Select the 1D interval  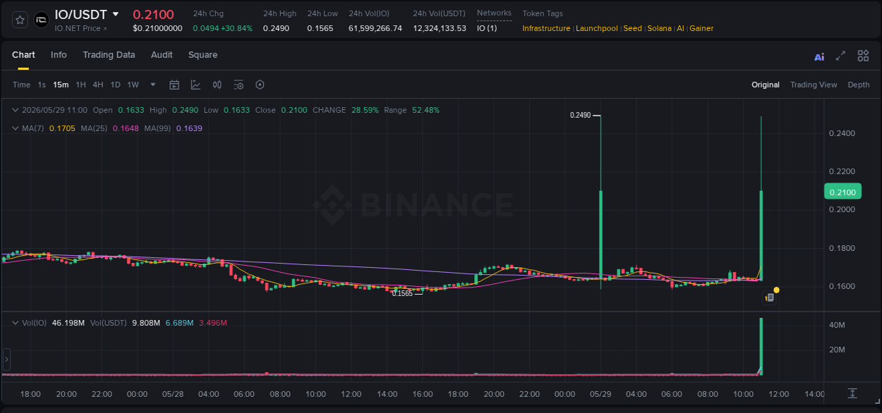(x=115, y=85)
